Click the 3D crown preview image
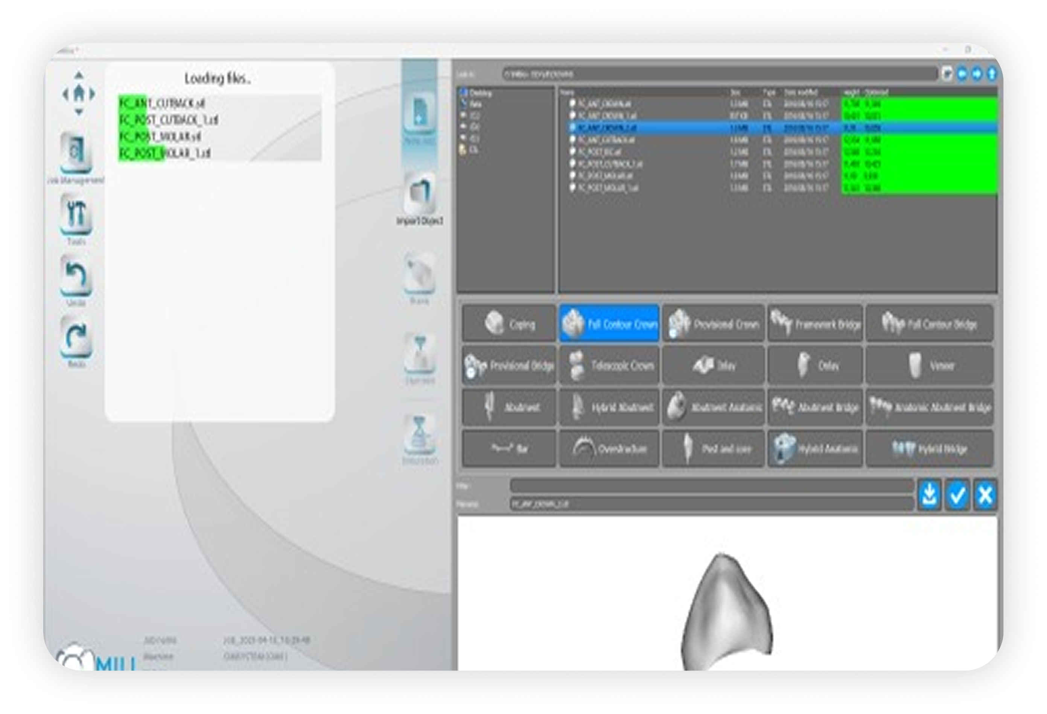 tap(727, 612)
